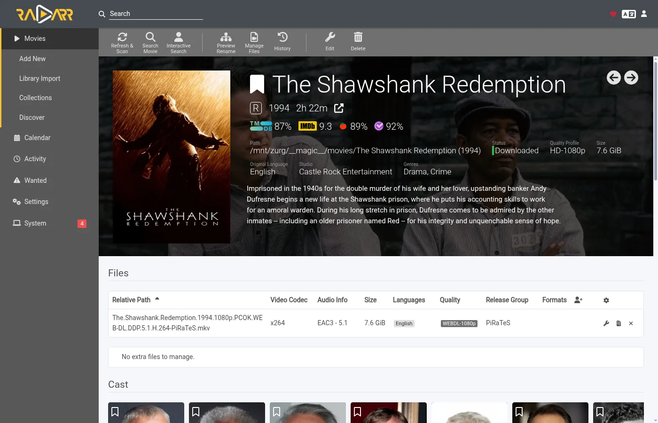Screen dimensions: 658x423
Task: Click the Rotten Tomatoes 89% rating
Action: [353, 126]
